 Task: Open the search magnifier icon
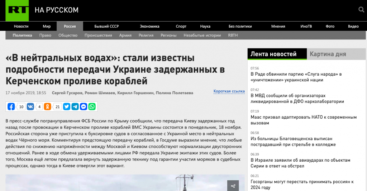pyautogui.click(x=361, y=10)
